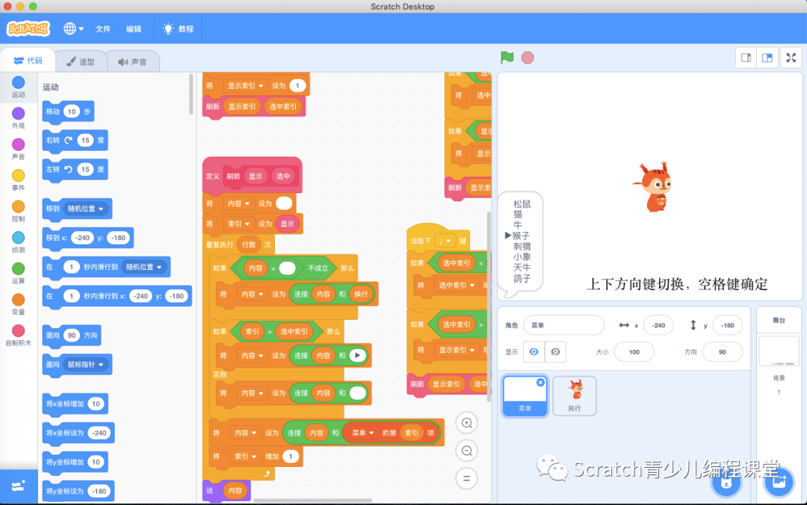Switch to the 造型 (Costumes) tab
Image resolution: width=807 pixels, height=505 pixels.
click(81, 61)
